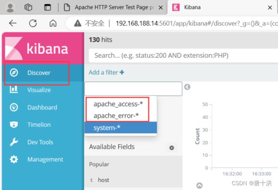
Task: Open the Dev Tools wrench icon
Action: pos(14,142)
